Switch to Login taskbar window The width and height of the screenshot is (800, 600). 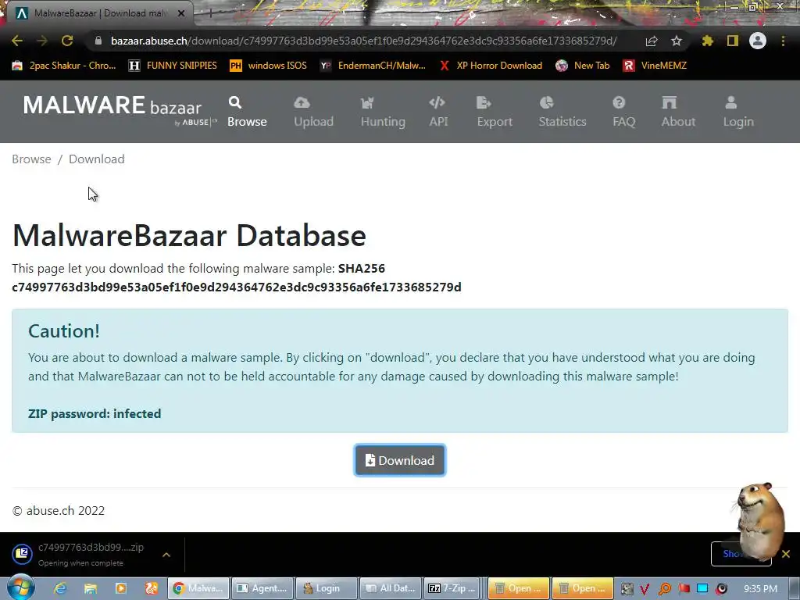click(326, 588)
